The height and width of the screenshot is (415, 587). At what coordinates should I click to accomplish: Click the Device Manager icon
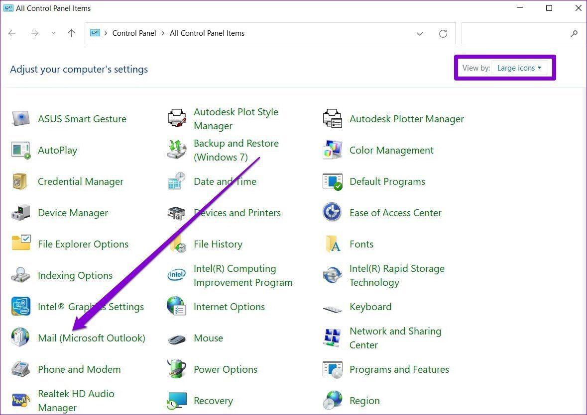20,213
